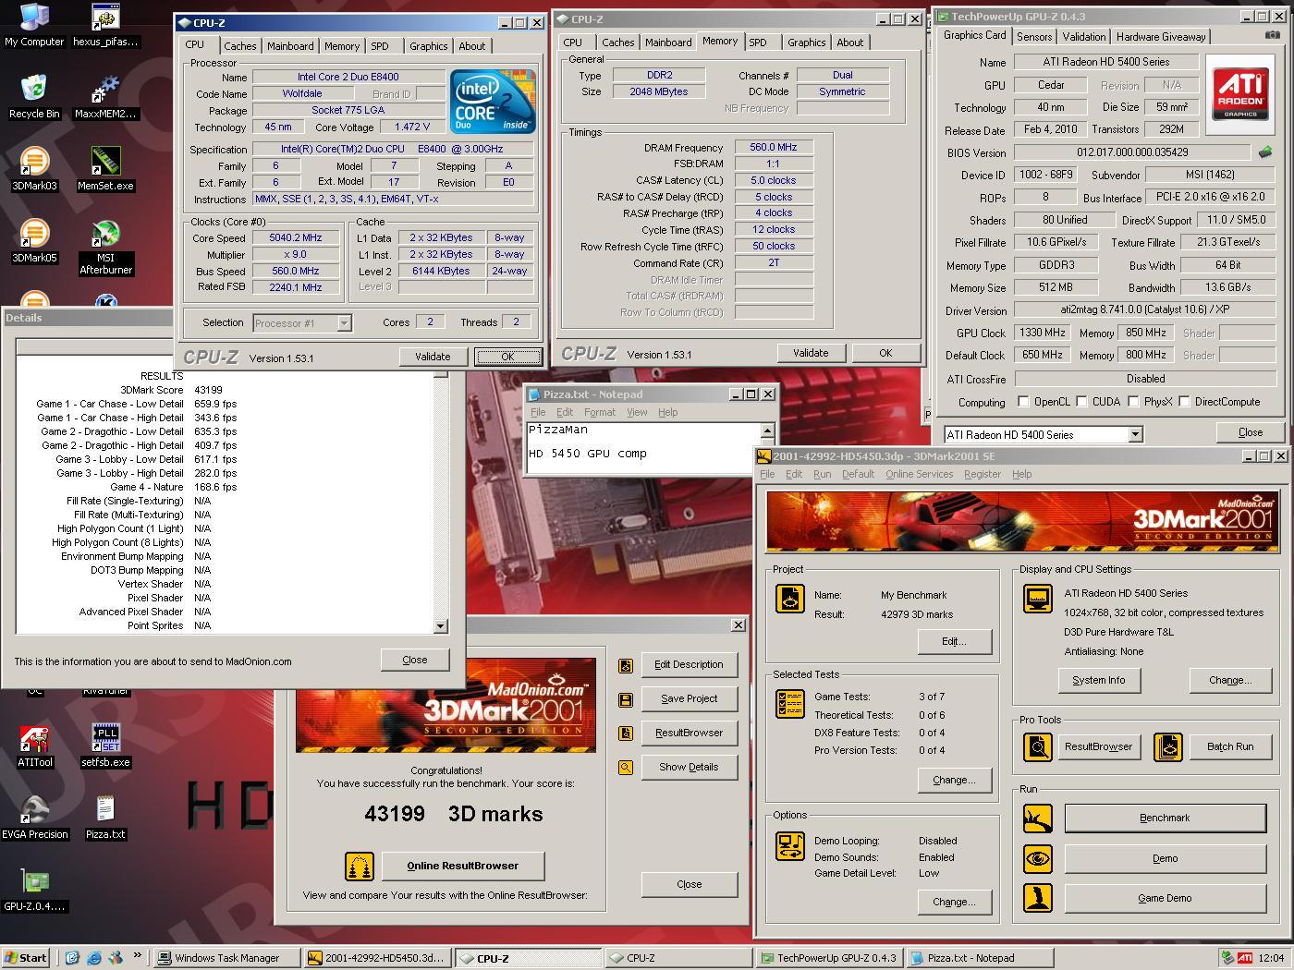The width and height of the screenshot is (1294, 970).
Task: Open Hardware Giveaway tab in GPU-Z
Action: tap(1161, 37)
